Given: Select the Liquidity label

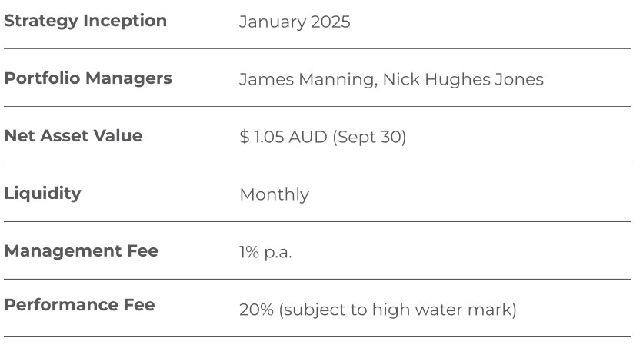Looking at the screenshot, I should click(x=42, y=194).
